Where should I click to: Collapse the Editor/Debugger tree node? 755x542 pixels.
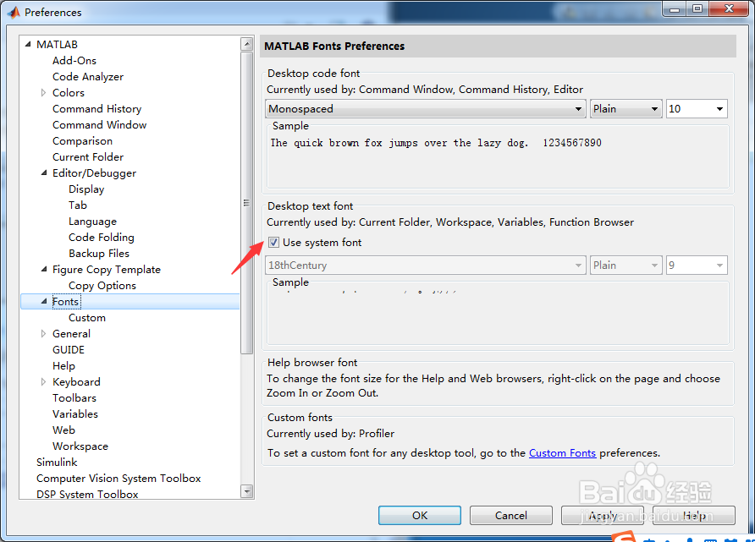pyautogui.click(x=44, y=172)
